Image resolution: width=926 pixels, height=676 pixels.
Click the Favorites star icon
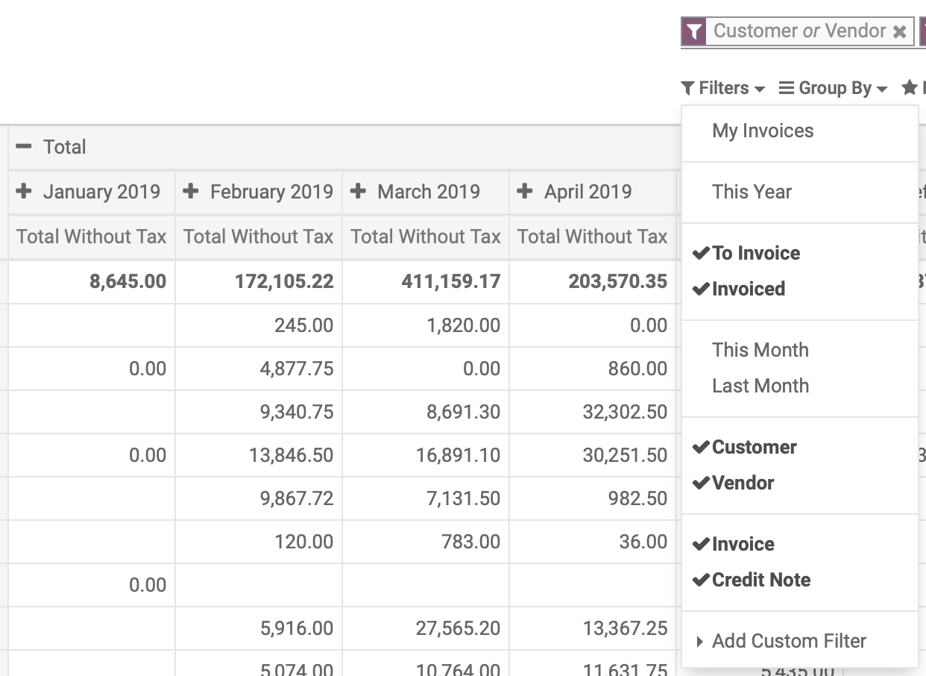tap(909, 88)
